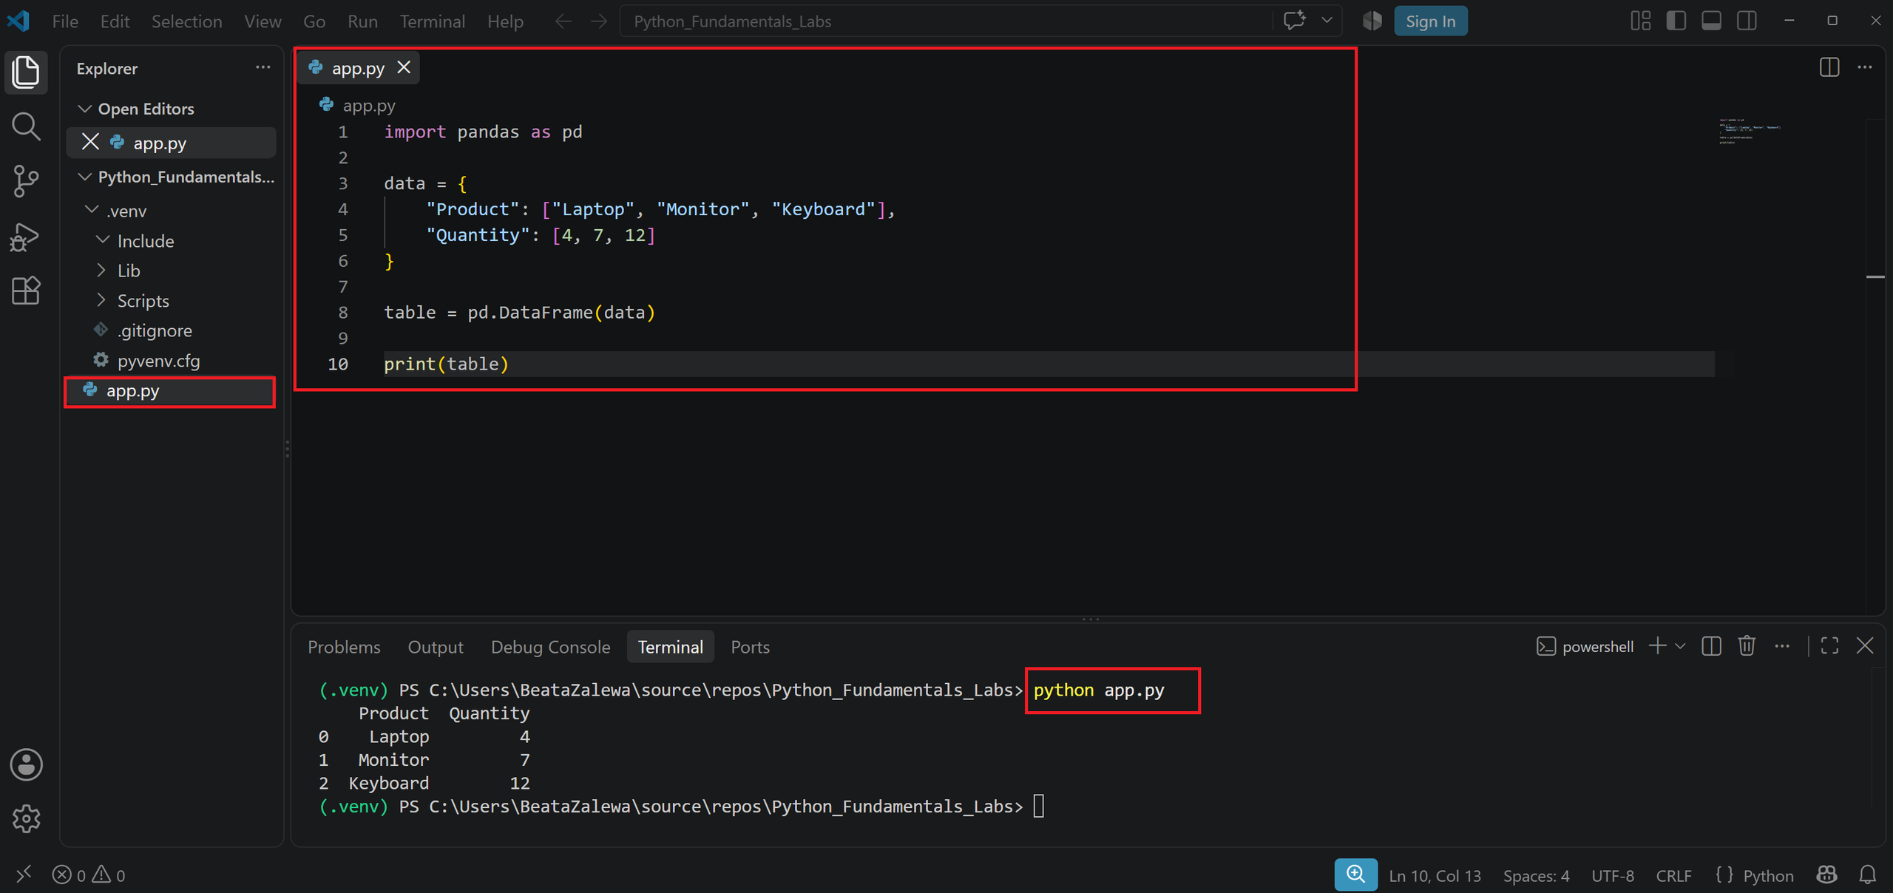The height and width of the screenshot is (893, 1893).
Task: Change the CRLF end of line sequence
Action: tap(1673, 875)
